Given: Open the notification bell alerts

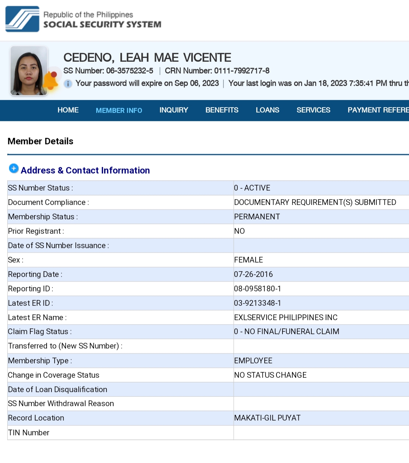Looking at the screenshot, I should point(52,80).
